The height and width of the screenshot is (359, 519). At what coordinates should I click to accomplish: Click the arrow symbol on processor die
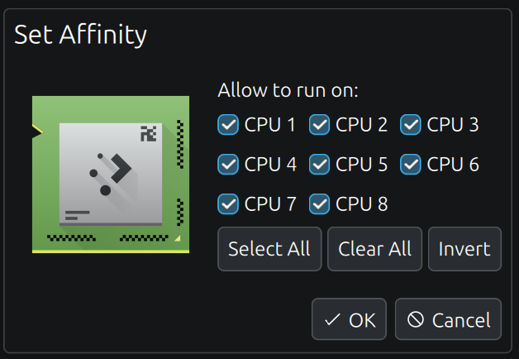(121, 168)
